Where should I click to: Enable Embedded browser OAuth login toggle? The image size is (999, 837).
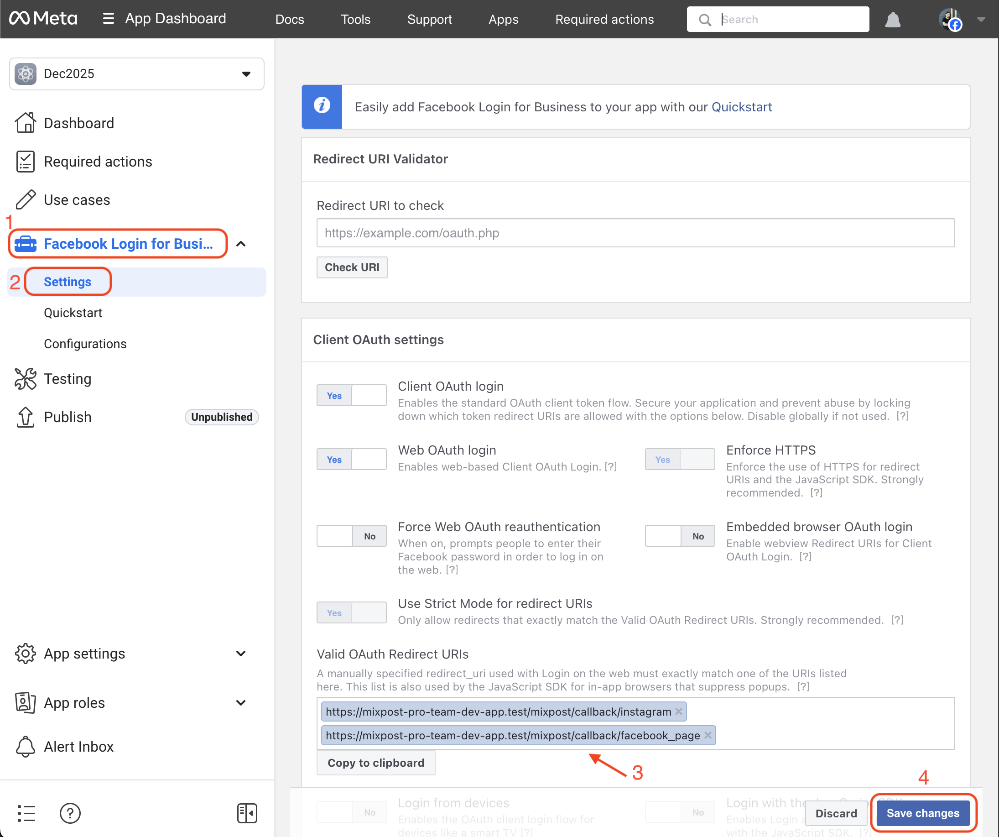pyautogui.click(x=679, y=536)
